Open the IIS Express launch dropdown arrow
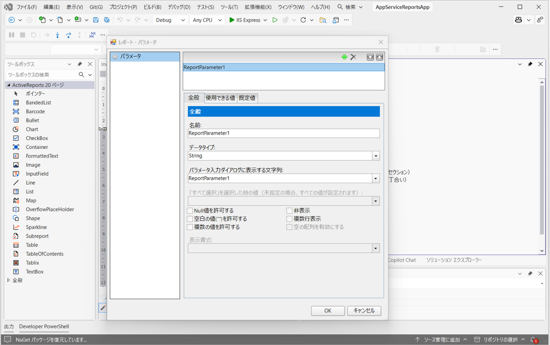The image size is (550, 345). (x=265, y=20)
